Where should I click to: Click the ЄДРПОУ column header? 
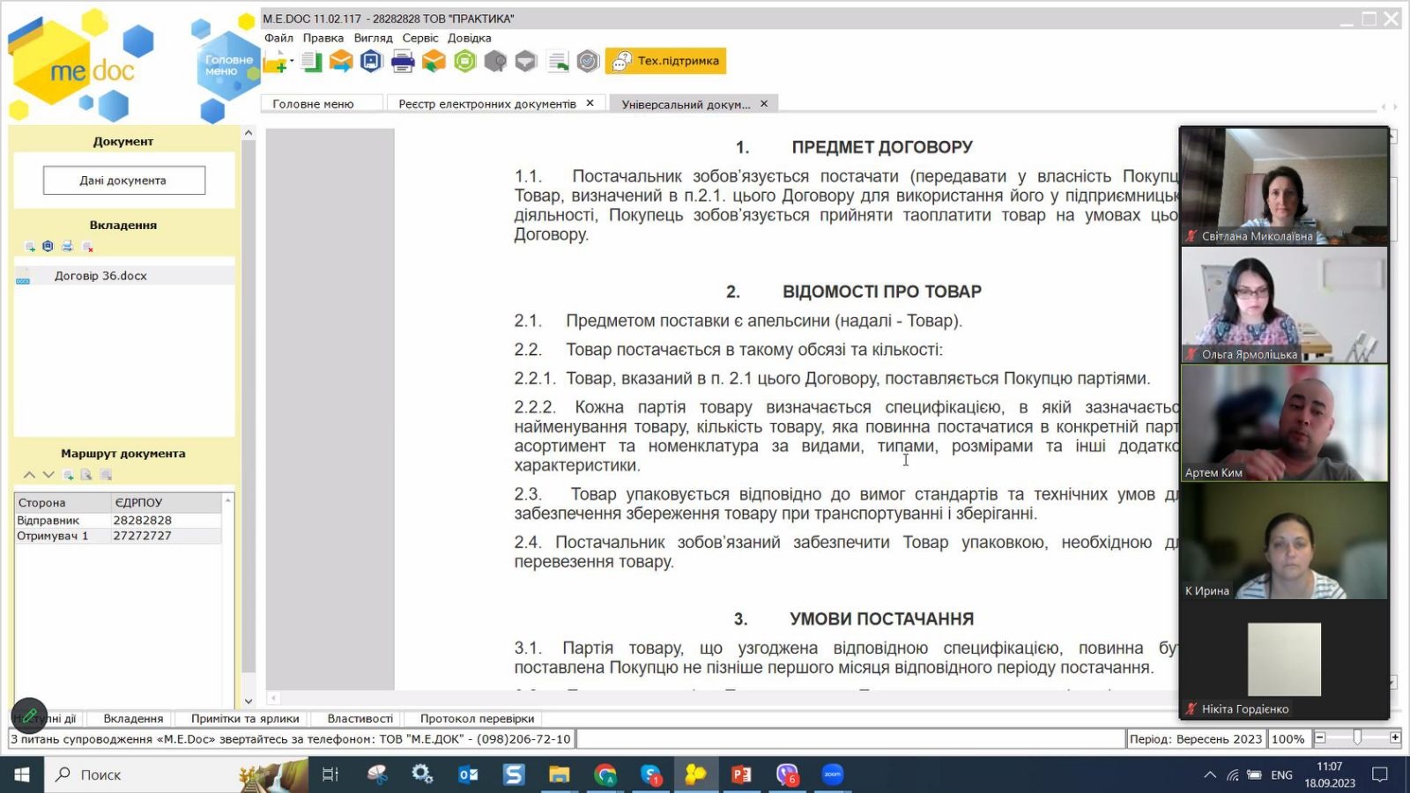tap(166, 502)
